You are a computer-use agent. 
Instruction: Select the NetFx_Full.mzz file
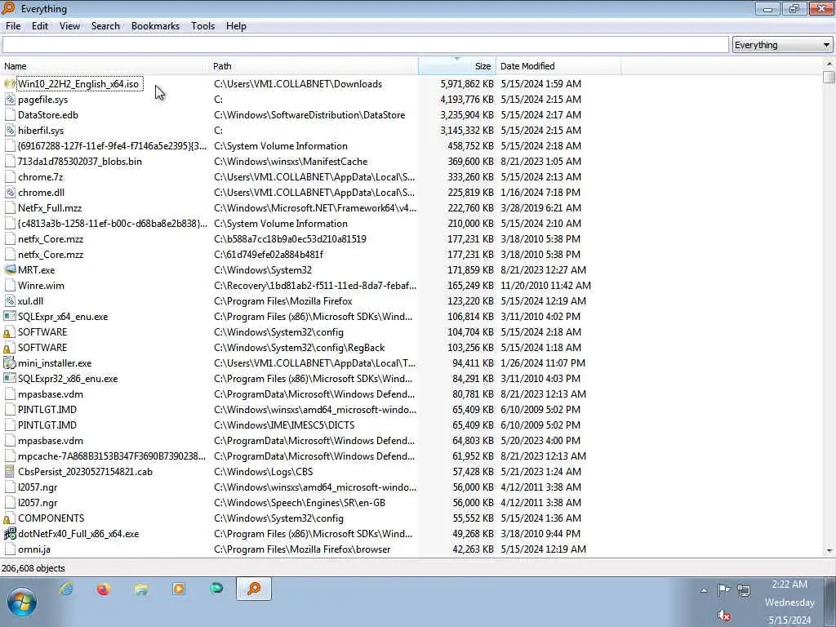50,208
